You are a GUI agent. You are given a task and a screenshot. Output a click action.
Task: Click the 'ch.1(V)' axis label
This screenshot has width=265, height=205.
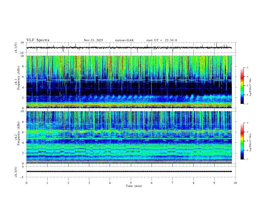16,48
